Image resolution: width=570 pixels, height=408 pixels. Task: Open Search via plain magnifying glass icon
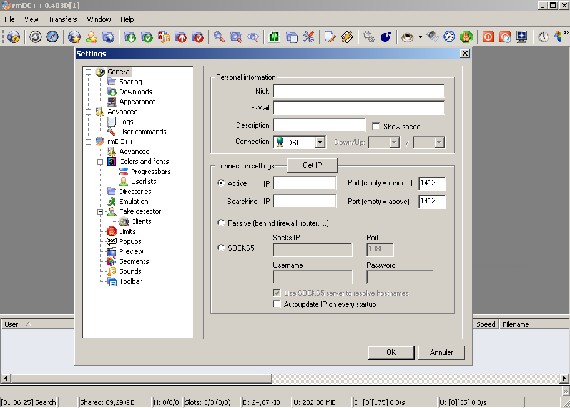[x=219, y=37]
